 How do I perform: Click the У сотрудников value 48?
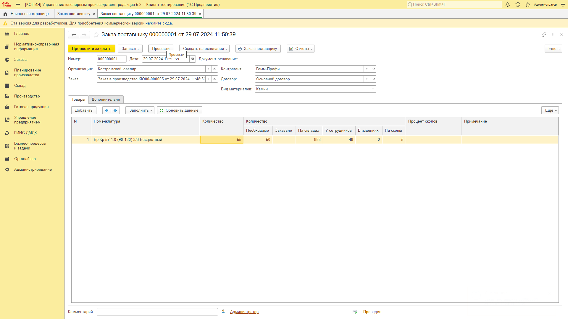pos(339,140)
